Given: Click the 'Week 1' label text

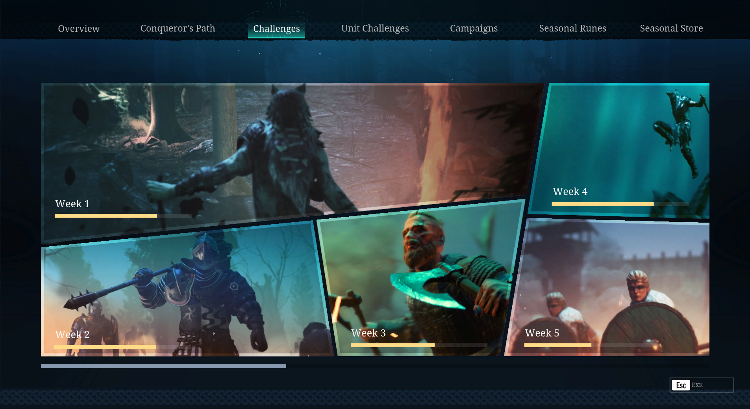Looking at the screenshot, I should [x=72, y=204].
